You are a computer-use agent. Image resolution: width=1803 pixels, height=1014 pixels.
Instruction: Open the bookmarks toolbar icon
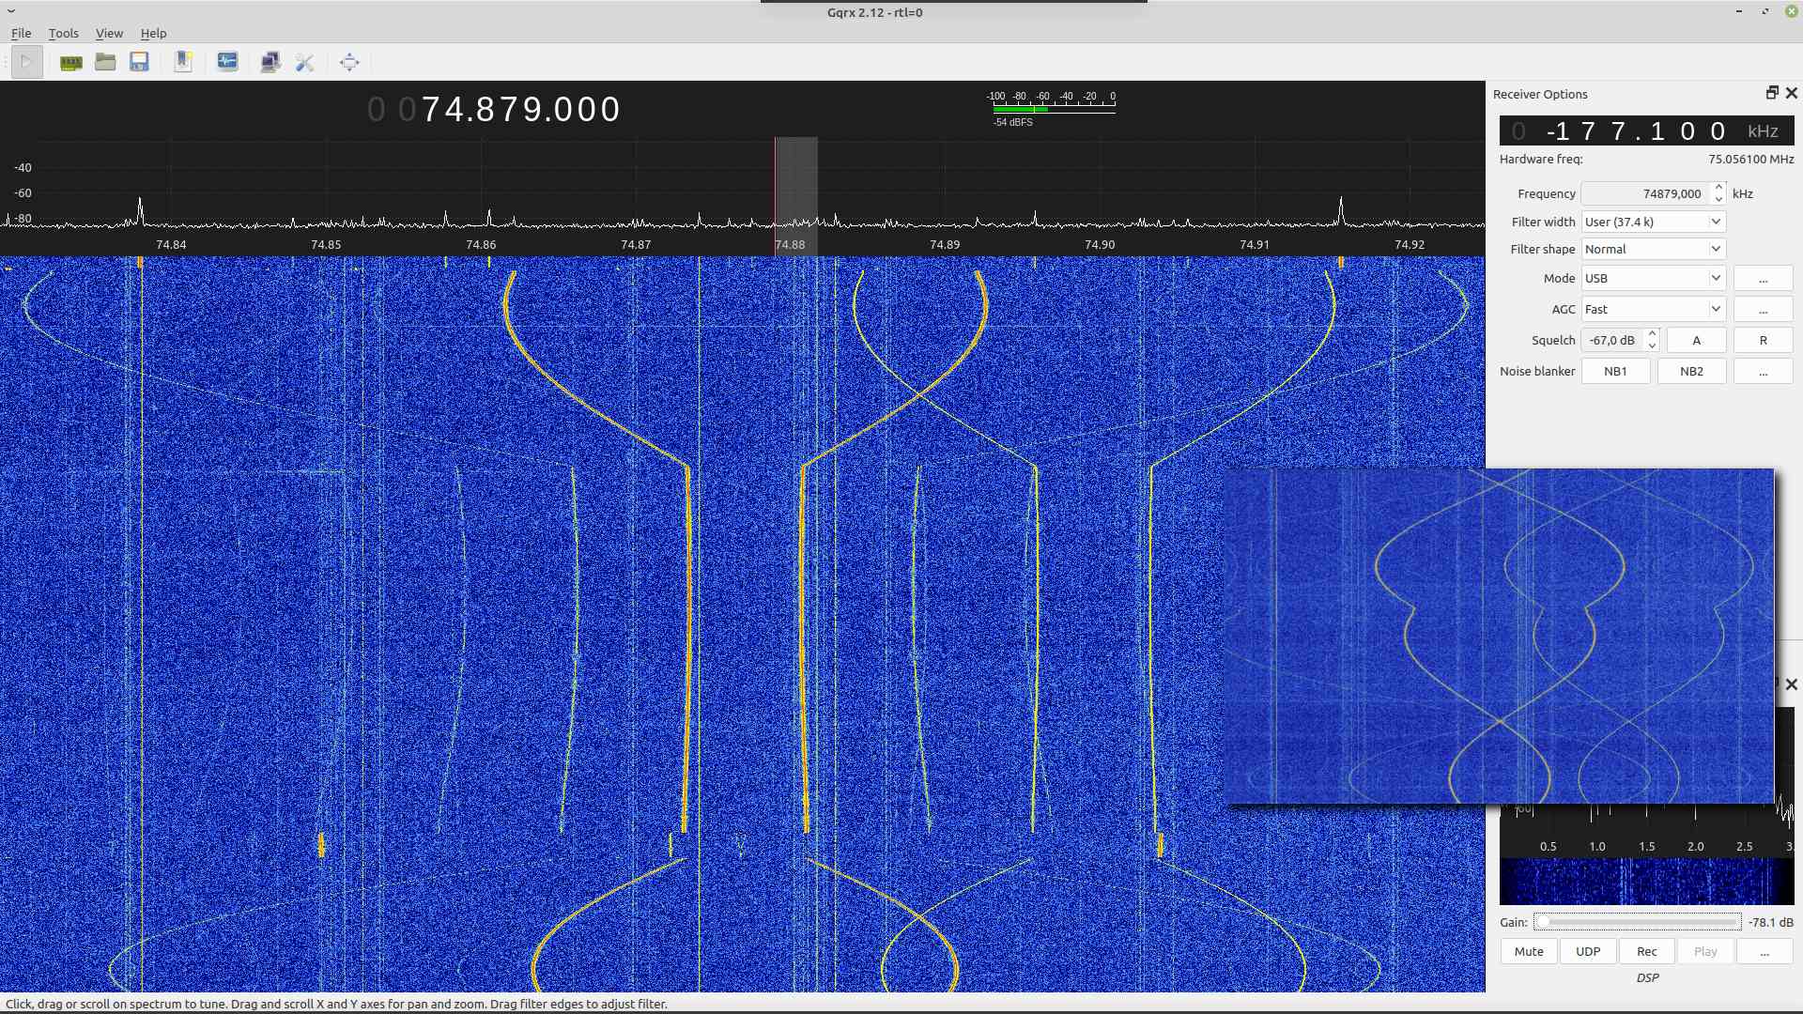coord(183,62)
